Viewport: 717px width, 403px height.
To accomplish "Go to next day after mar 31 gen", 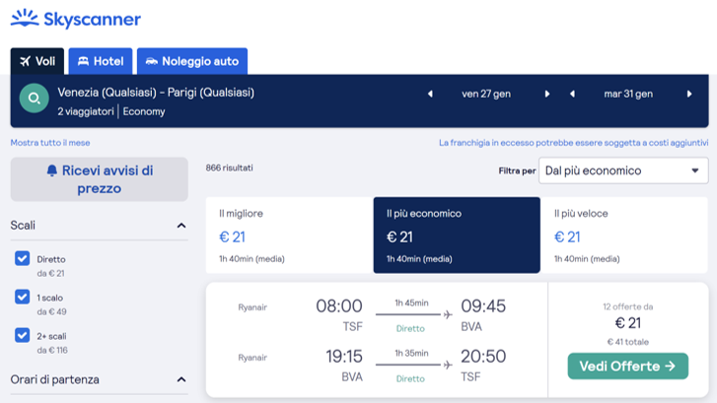I will [x=689, y=95].
